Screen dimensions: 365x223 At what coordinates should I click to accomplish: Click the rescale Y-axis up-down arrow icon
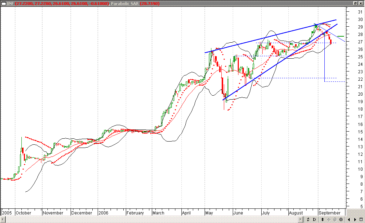(x=323, y=219)
